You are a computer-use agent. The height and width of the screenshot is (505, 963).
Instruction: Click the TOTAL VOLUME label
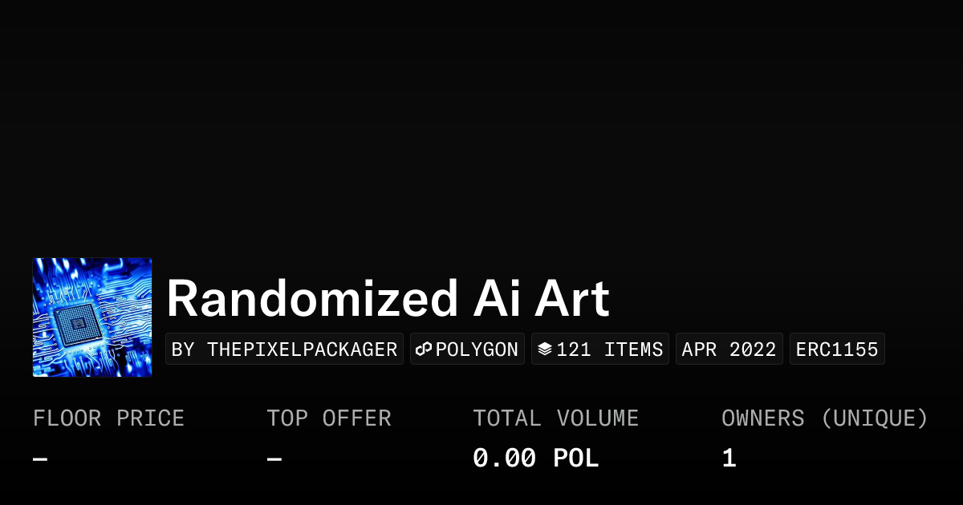pos(555,418)
